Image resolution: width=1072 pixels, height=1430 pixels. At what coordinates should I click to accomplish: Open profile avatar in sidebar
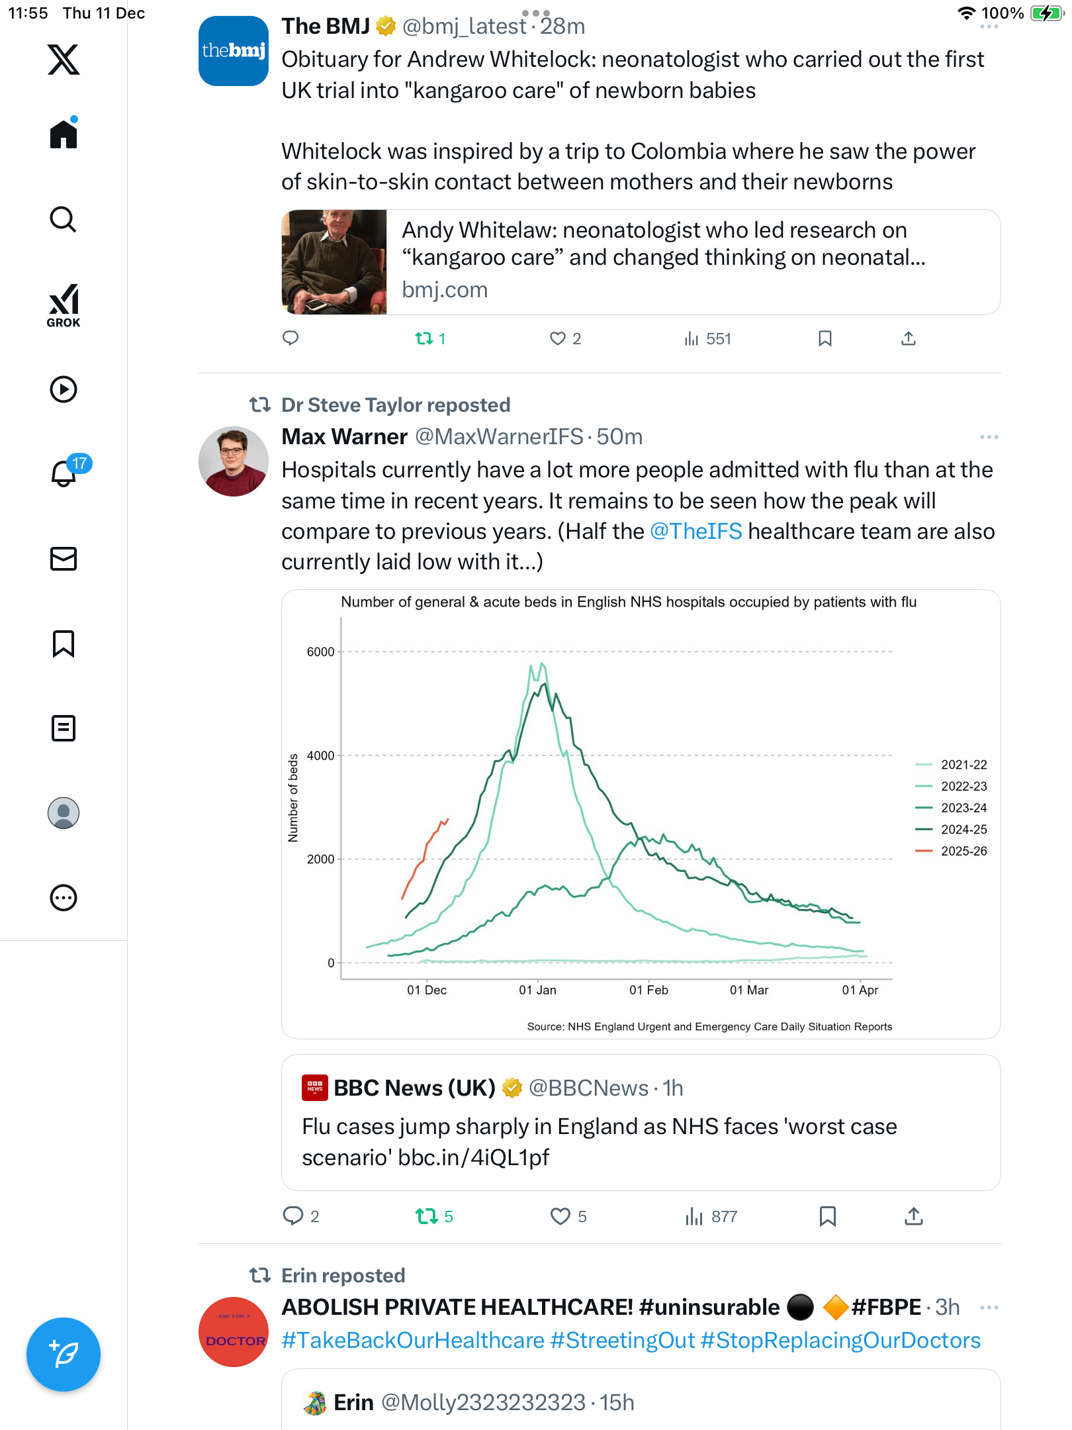tap(64, 813)
